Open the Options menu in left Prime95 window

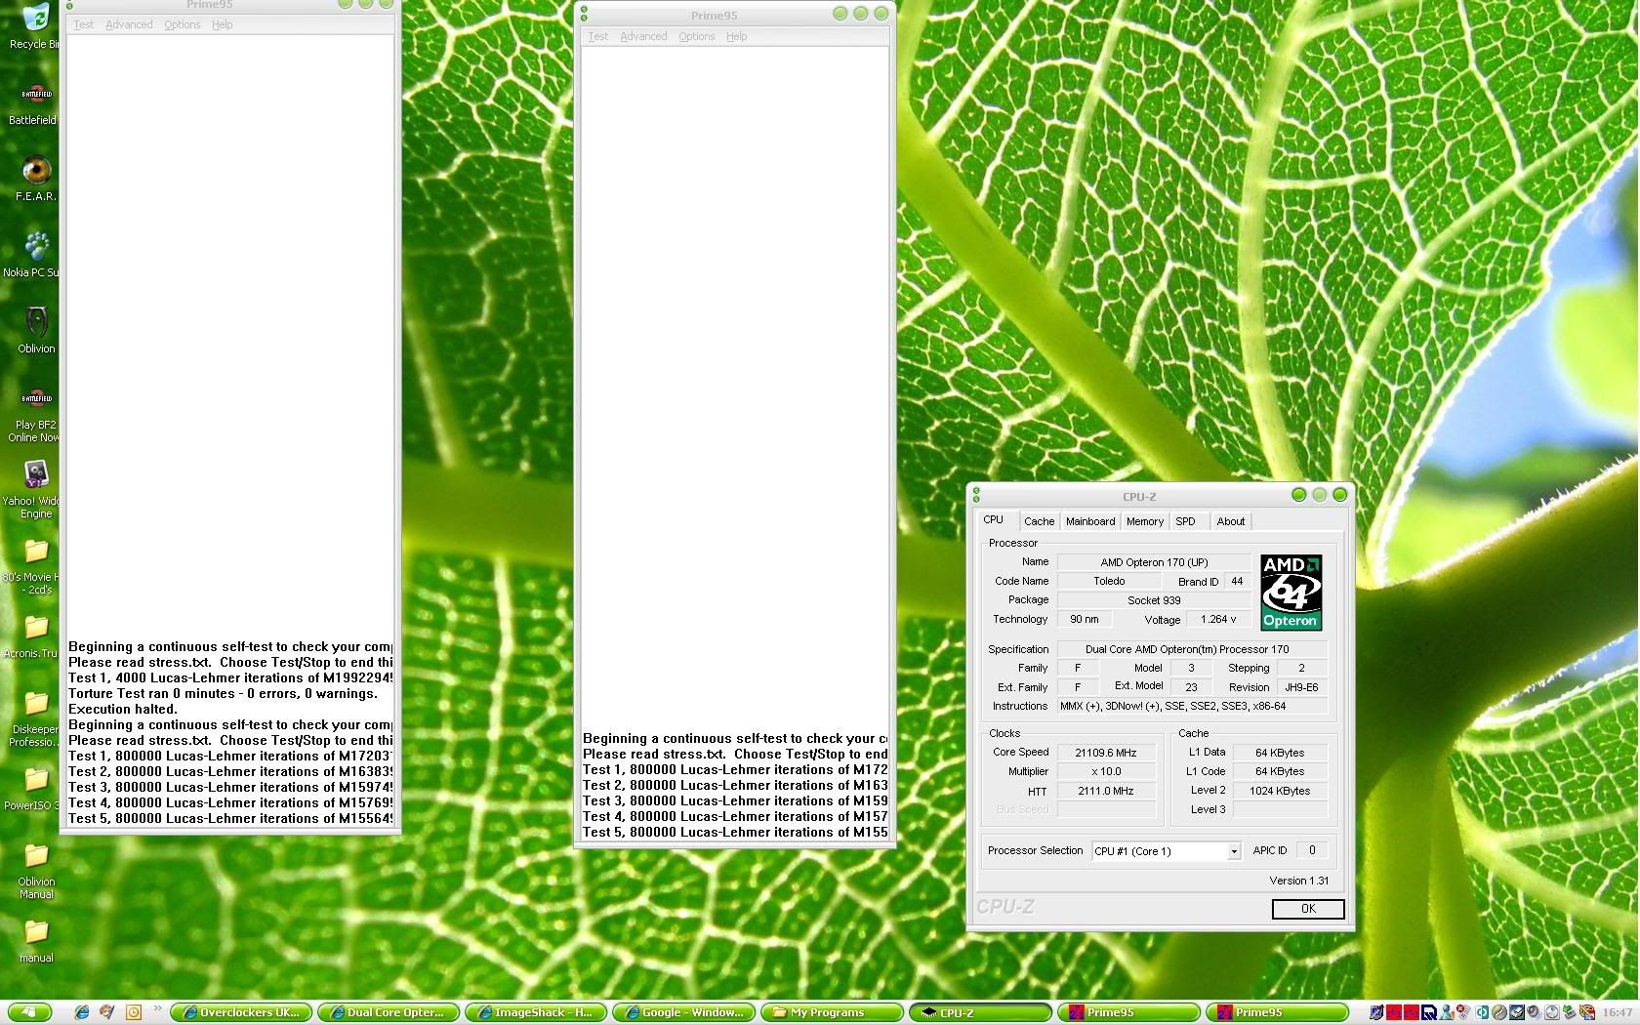pyautogui.click(x=183, y=24)
